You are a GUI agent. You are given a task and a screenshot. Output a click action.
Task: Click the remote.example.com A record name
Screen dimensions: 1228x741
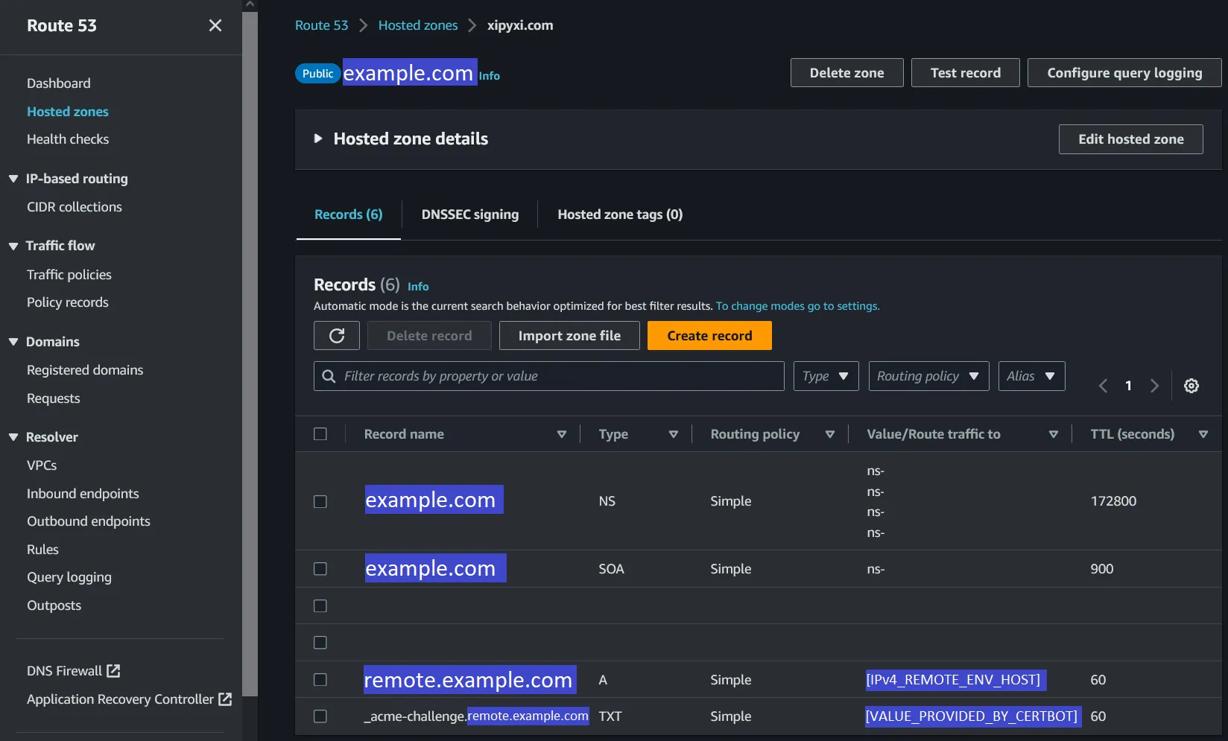click(x=470, y=680)
